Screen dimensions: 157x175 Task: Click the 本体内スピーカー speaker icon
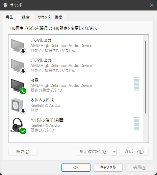click(19, 106)
